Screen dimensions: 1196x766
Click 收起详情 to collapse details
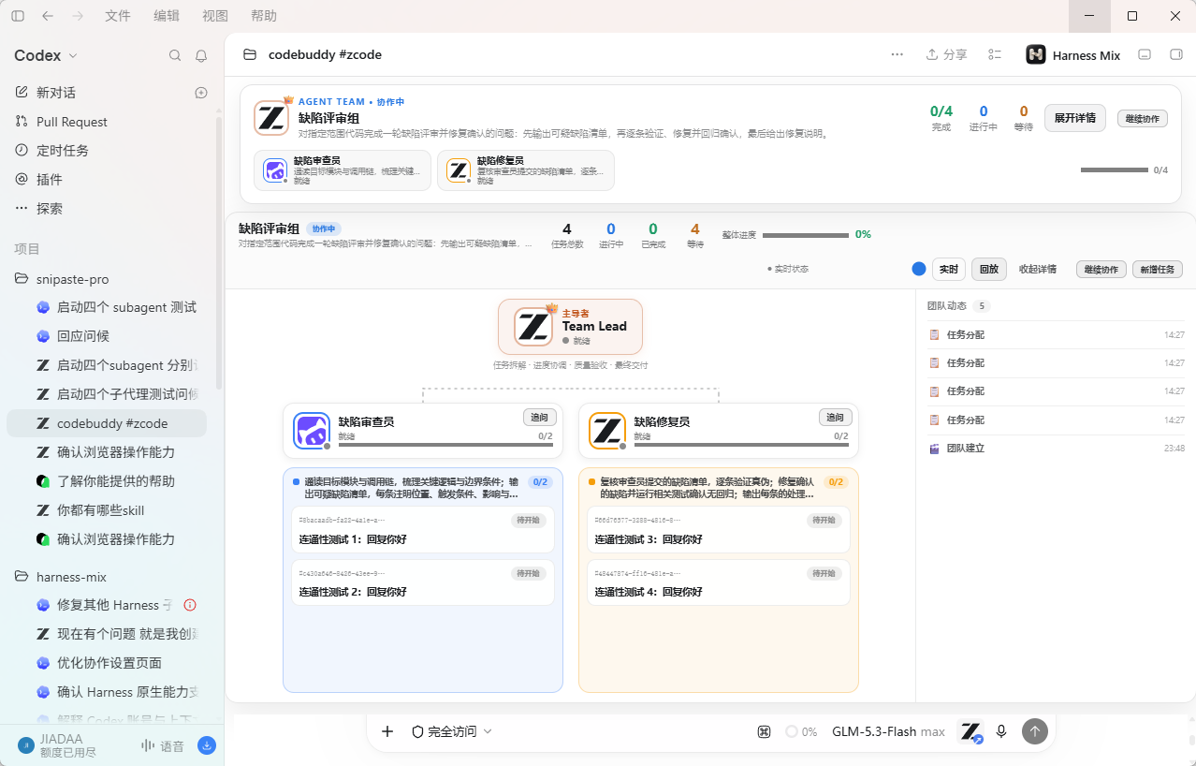(x=1037, y=269)
